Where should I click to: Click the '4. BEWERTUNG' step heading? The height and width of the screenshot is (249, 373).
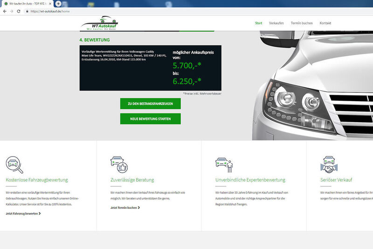point(95,40)
